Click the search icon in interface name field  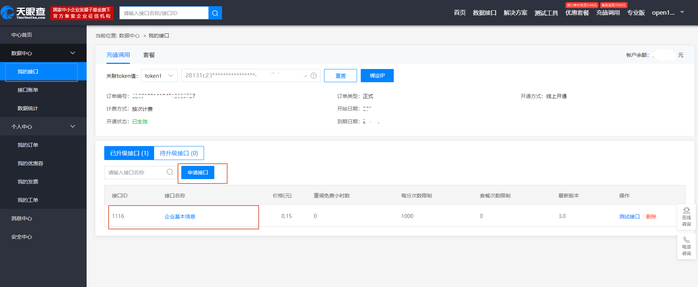(170, 172)
